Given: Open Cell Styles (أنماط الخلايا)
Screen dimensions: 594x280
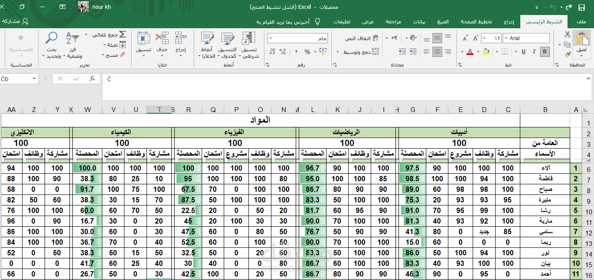Looking at the screenshot, I should pos(206,45).
